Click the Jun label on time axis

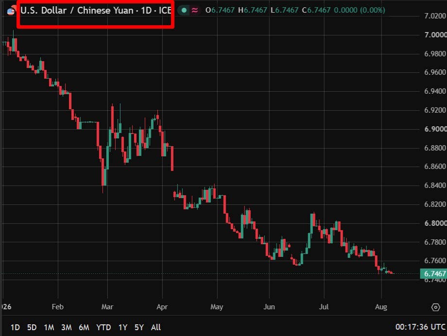click(x=269, y=307)
